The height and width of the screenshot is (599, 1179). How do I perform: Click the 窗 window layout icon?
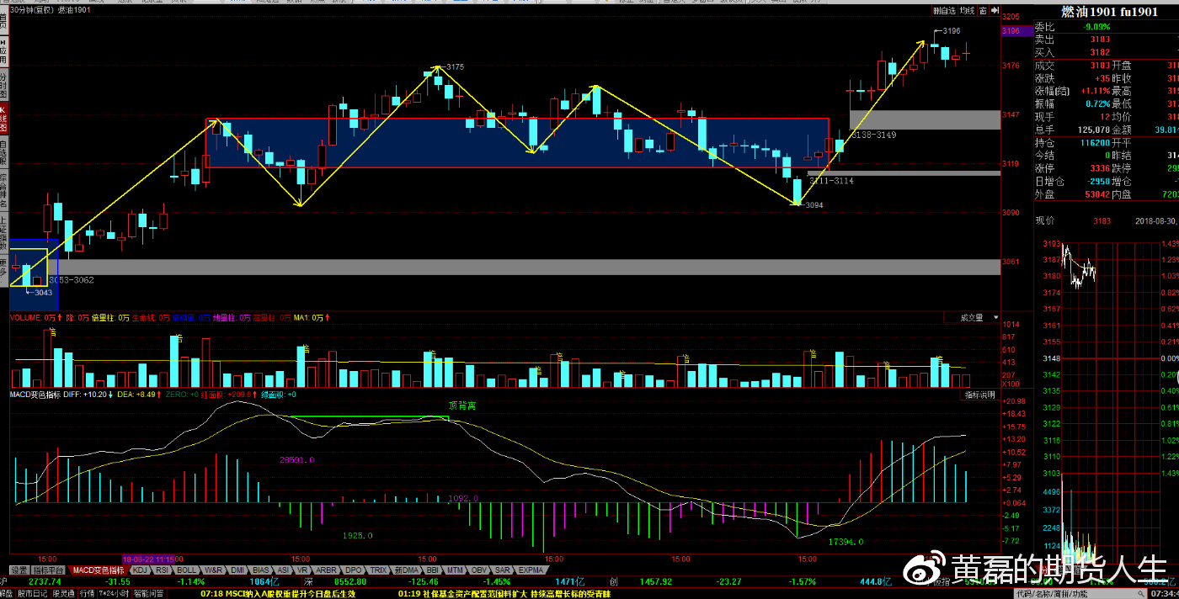pyautogui.click(x=981, y=11)
